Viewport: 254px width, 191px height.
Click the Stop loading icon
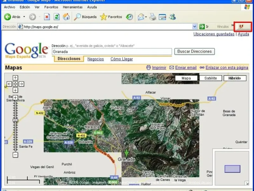tap(47, 17)
